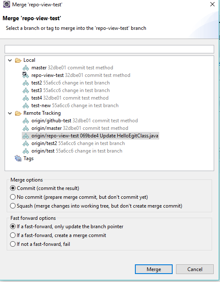Click the Cancel button
220x282 pixels.
point(195,269)
